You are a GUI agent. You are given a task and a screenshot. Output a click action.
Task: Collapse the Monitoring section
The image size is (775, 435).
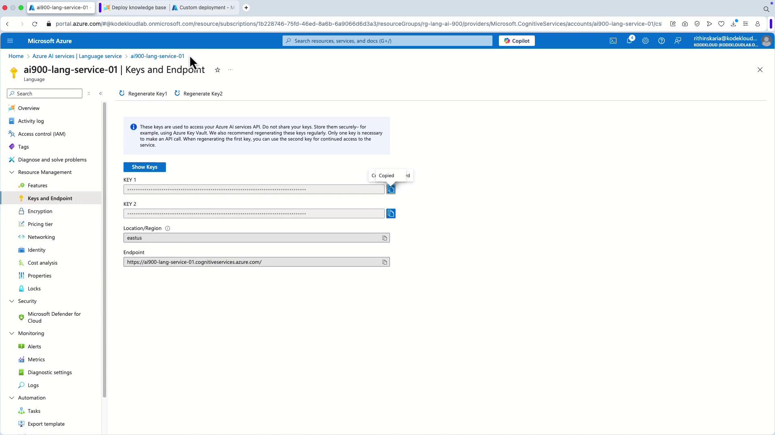point(12,333)
